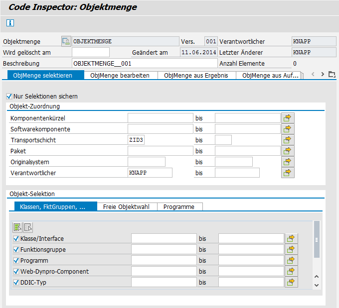
Task: Click the Objekt-Selektion section title
Action: [x=32, y=194]
